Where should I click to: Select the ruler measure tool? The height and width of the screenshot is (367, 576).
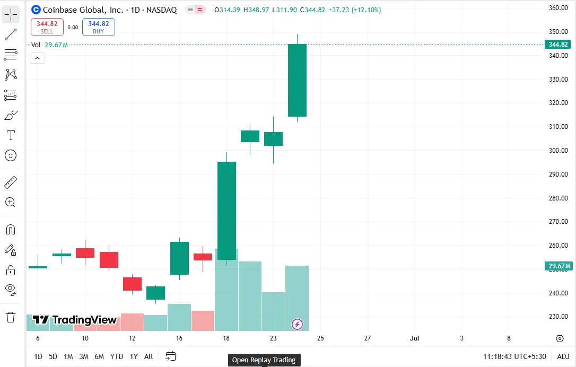pos(11,182)
